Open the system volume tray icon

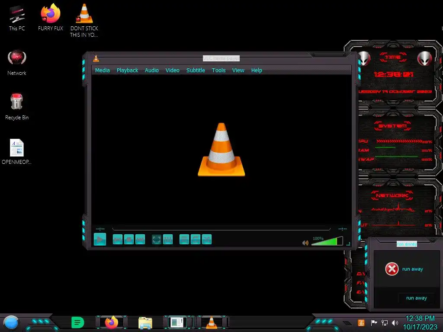(x=395, y=322)
